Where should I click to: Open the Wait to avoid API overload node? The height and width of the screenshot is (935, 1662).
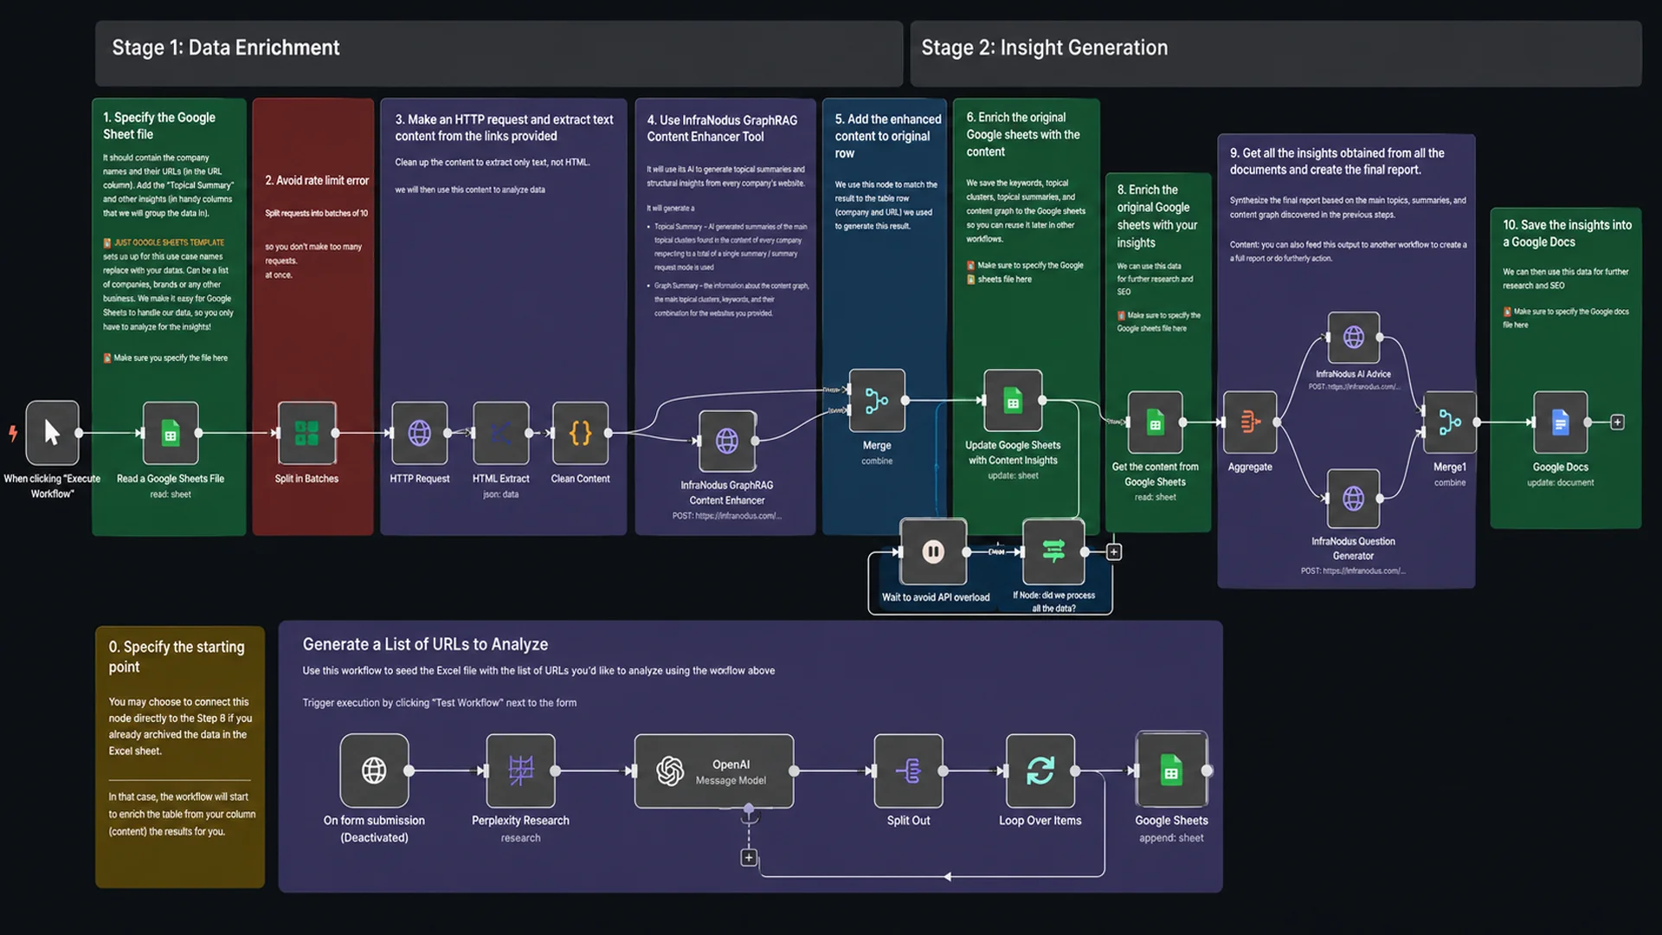pos(933,551)
